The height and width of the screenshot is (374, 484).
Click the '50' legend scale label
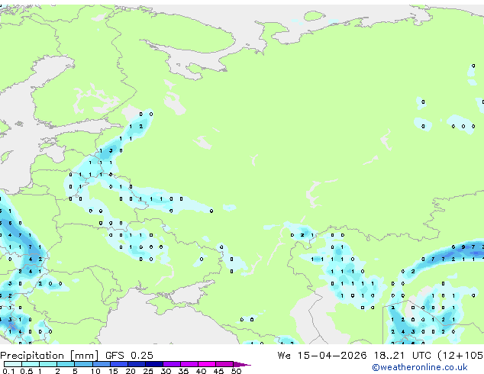coord(236,371)
